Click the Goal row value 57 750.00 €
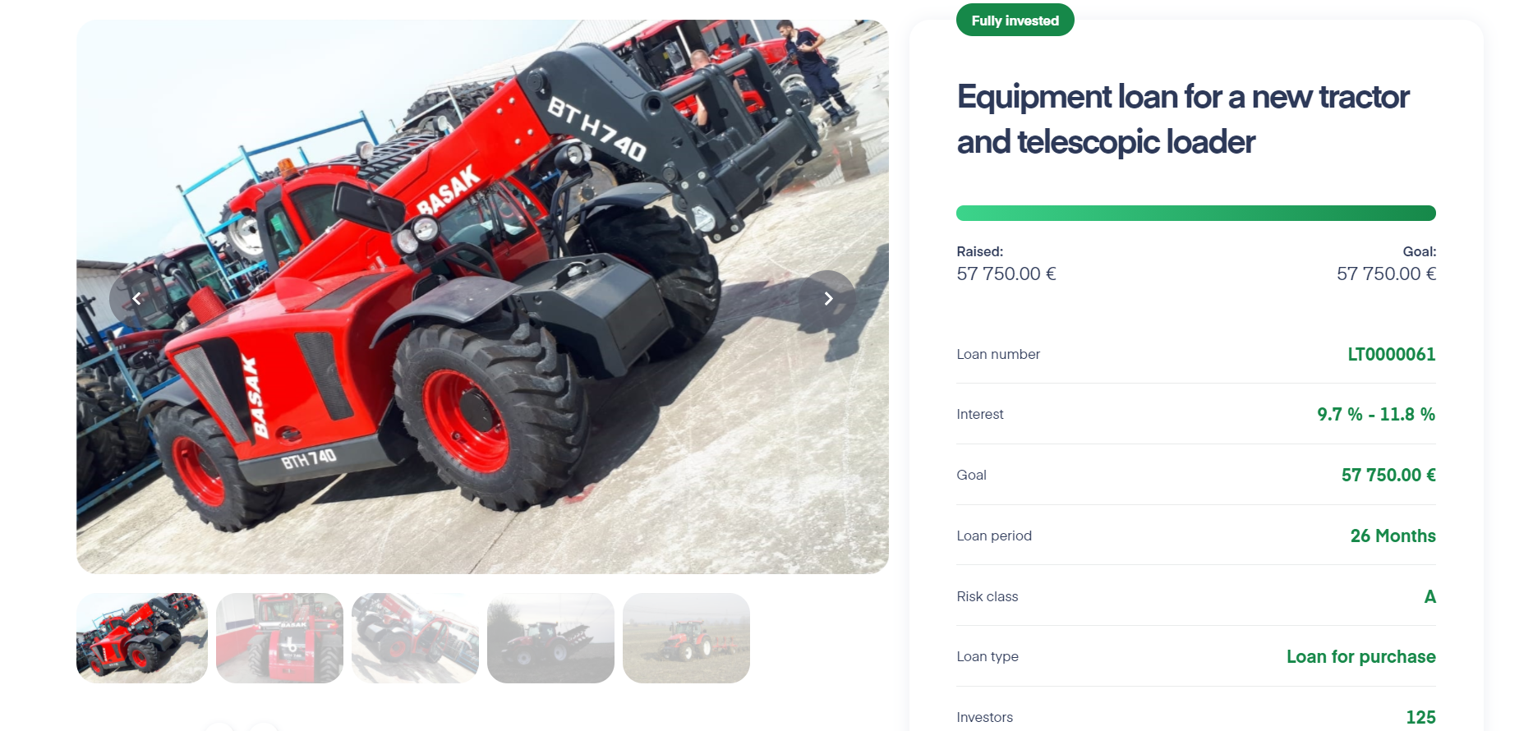 tap(1388, 475)
